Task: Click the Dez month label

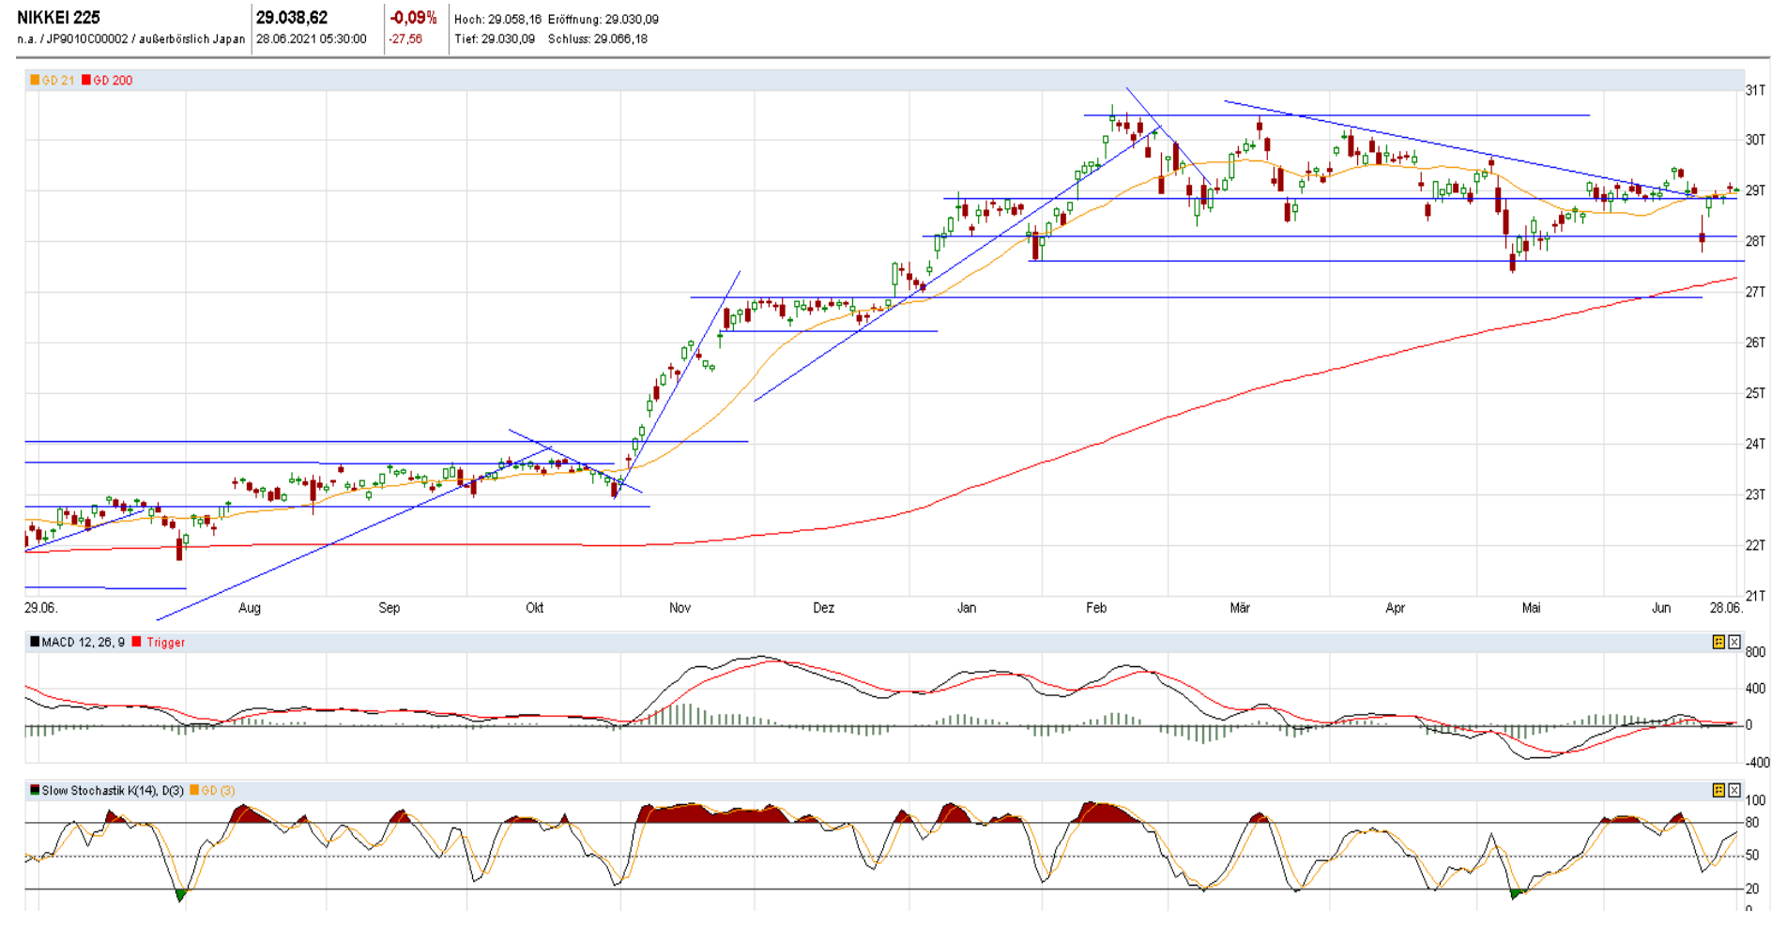Action: pos(824,608)
